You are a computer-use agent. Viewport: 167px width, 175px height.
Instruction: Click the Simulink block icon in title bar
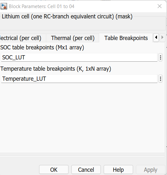4,6
